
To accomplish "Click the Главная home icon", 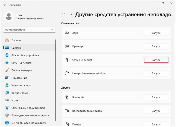I will pos(7,40).
